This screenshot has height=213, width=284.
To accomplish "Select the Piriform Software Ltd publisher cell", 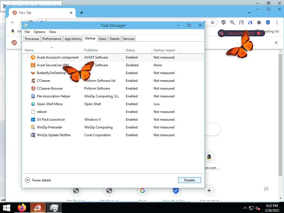I will click(x=100, y=81).
